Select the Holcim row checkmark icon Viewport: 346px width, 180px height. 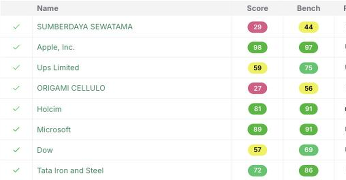pos(16,109)
